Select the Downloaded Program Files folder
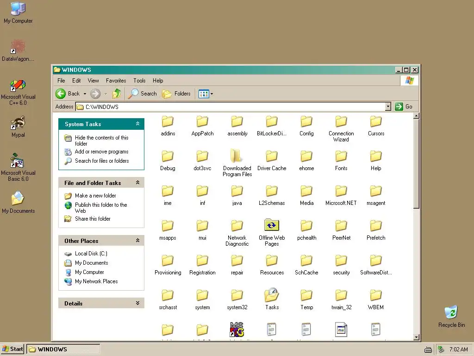474x356 pixels. click(x=237, y=163)
